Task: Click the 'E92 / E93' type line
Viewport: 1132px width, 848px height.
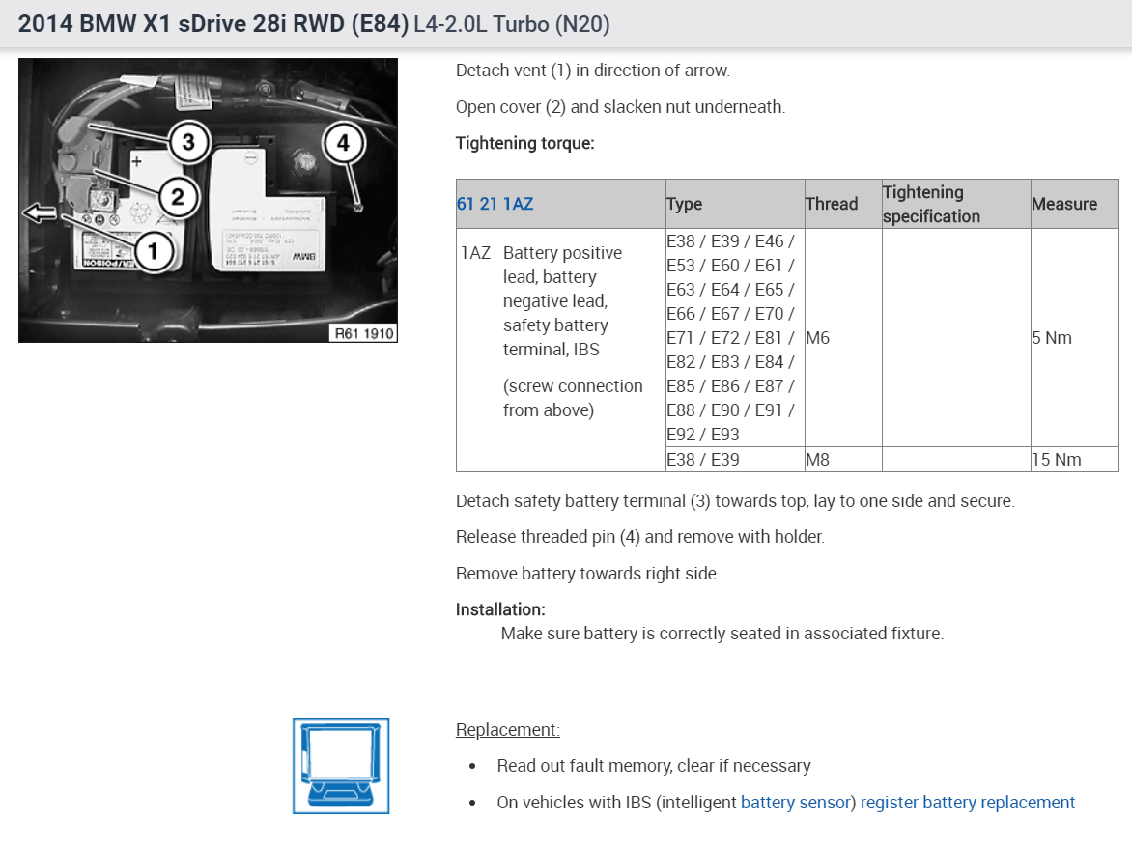Action: click(703, 435)
